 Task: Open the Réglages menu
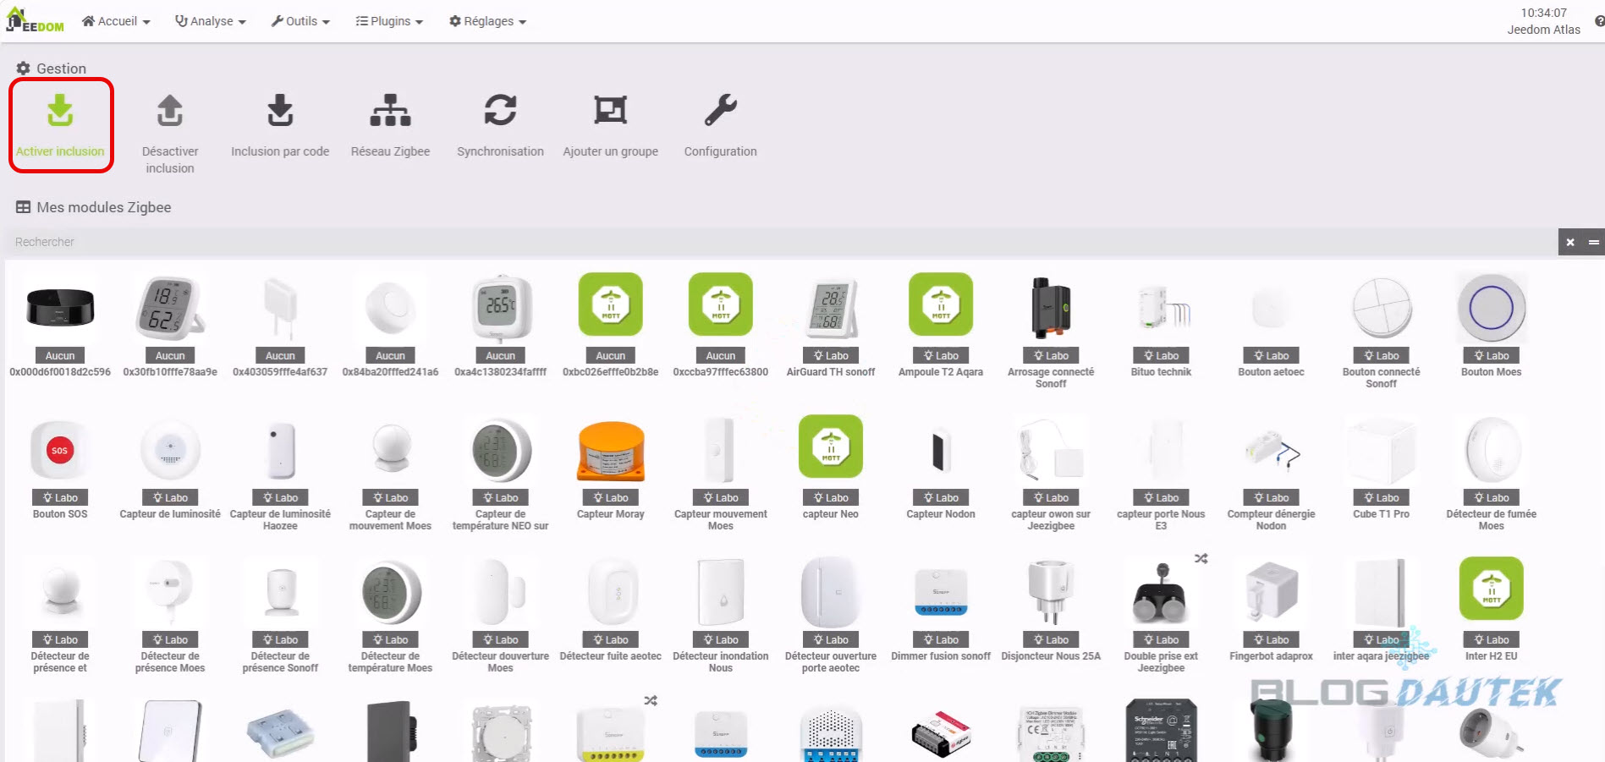point(487,21)
